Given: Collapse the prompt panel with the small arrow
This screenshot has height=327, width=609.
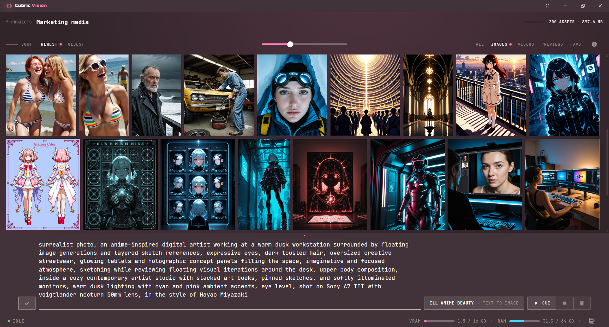Looking at the screenshot, I should point(304,235).
